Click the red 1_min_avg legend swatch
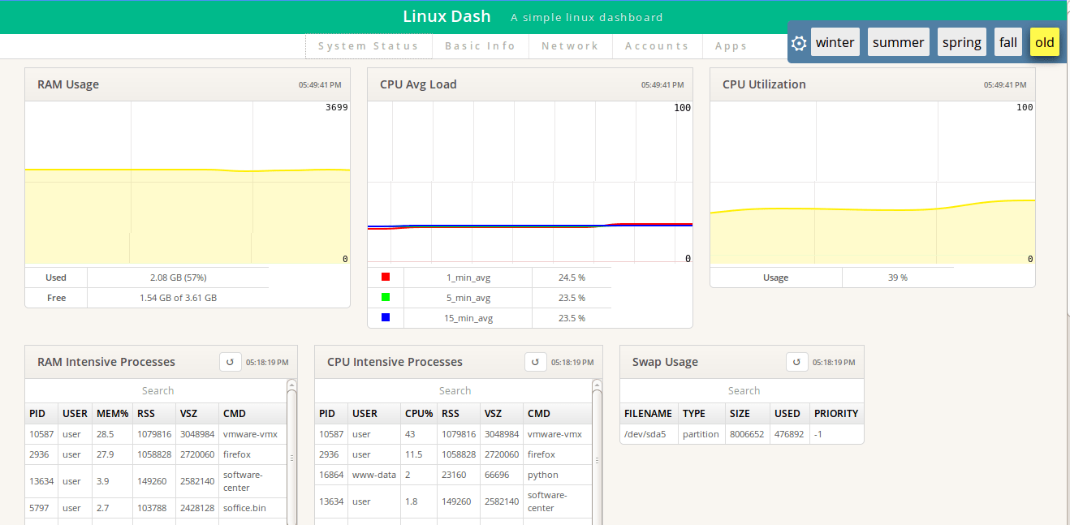This screenshot has width=1070, height=525. tap(385, 277)
